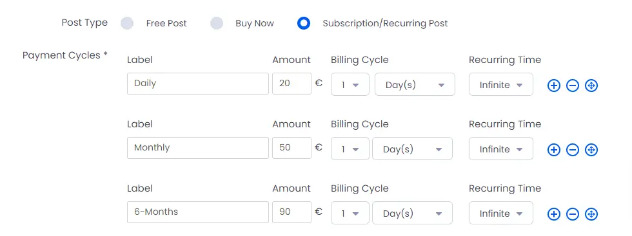Select the Free Post radio button
Image resolution: width=632 pixels, height=236 pixels.
coord(127,23)
